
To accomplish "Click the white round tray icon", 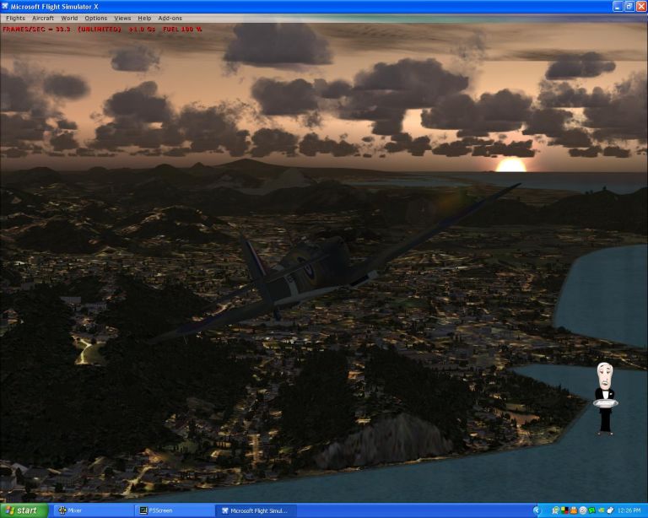I will tap(583, 510).
